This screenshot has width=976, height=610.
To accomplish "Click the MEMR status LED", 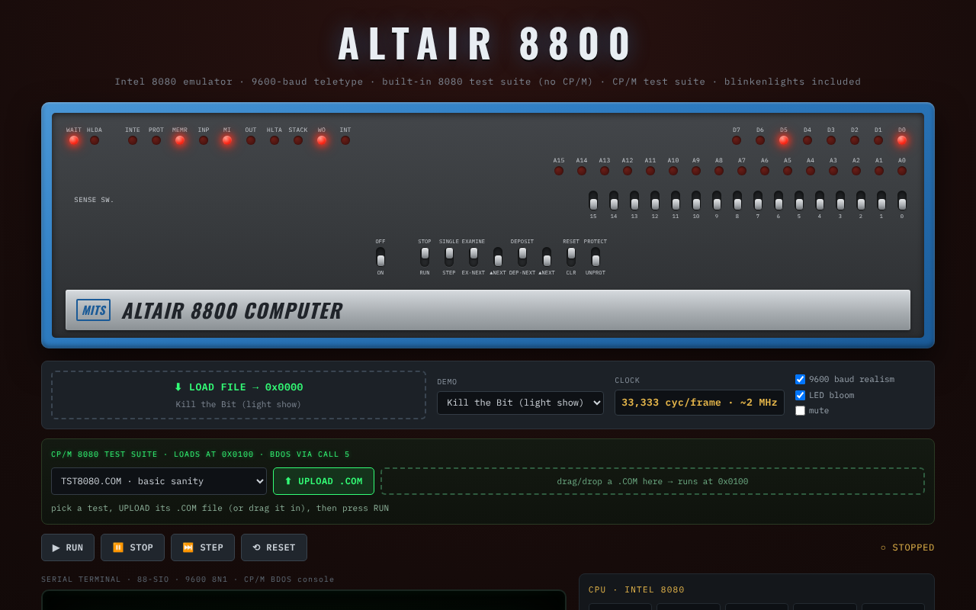I will pyautogui.click(x=180, y=140).
